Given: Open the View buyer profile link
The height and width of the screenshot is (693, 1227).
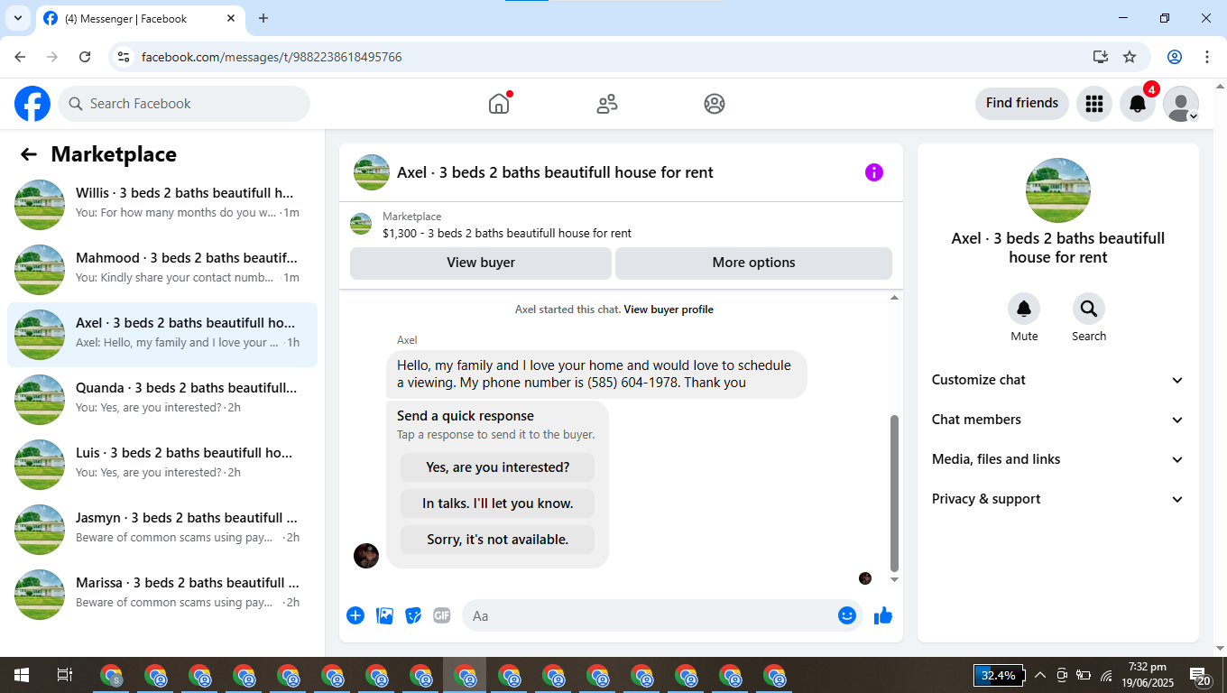Looking at the screenshot, I should 669,310.
